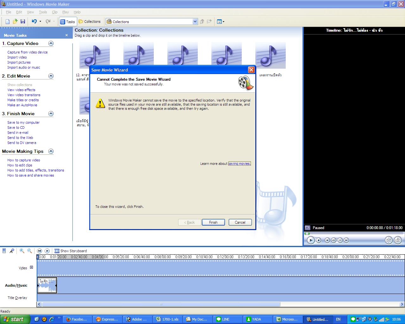Click the Previous Frame button

click(334, 240)
